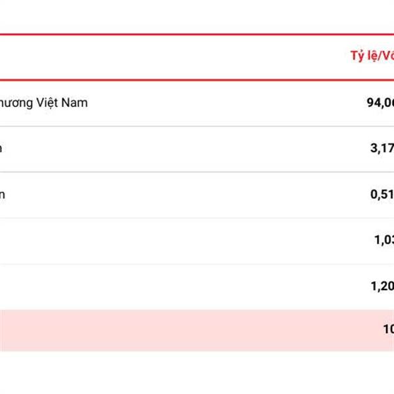Select the total value in the pink row
The image size is (394, 394).
click(x=389, y=329)
